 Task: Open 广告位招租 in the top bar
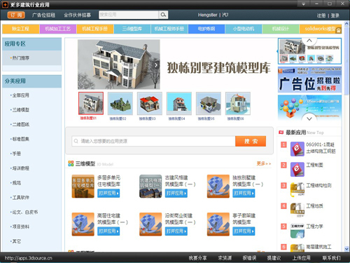43,15
